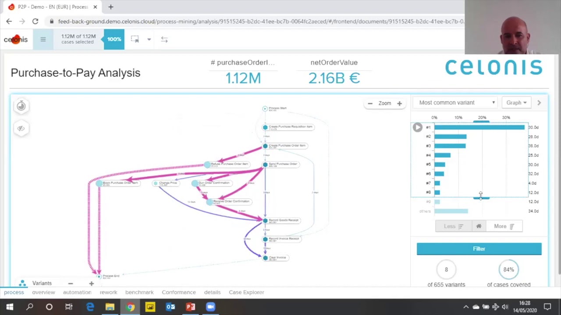Viewport: 561px width, 315px height.
Task: Switch to the process tab
Action: click(x=14, y=292)
